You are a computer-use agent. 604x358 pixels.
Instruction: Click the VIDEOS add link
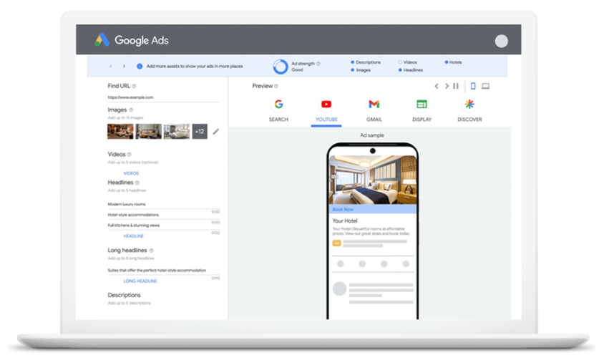click(x=131, y=173)
